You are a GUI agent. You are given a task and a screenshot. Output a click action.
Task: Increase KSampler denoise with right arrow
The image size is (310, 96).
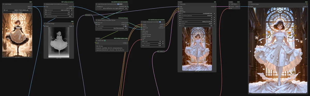tap(214, 26)
